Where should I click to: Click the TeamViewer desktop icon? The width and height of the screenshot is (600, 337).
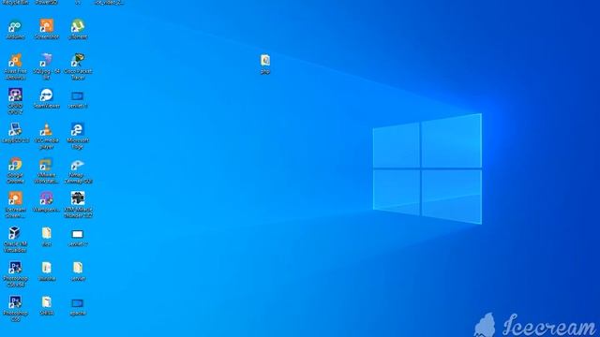coord(46,98)
